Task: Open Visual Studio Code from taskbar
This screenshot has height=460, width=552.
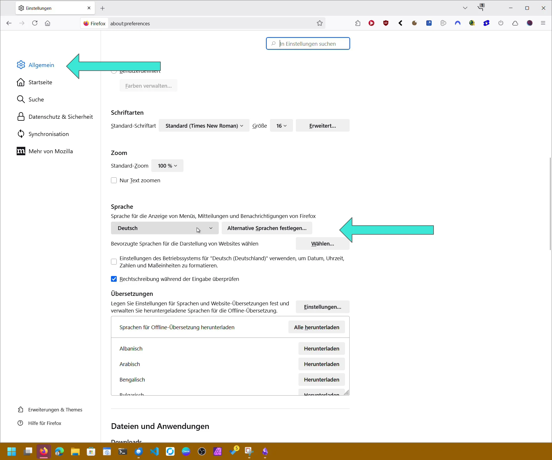Action: pos(154,452)
